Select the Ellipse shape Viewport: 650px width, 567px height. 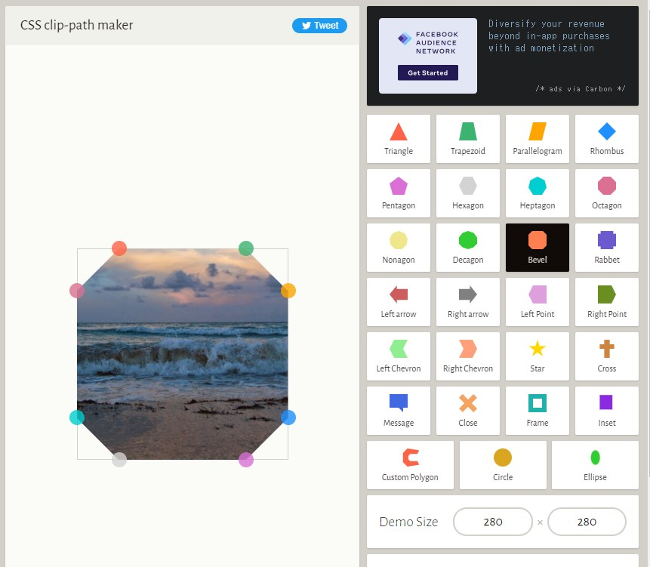(x=595, y=465)
